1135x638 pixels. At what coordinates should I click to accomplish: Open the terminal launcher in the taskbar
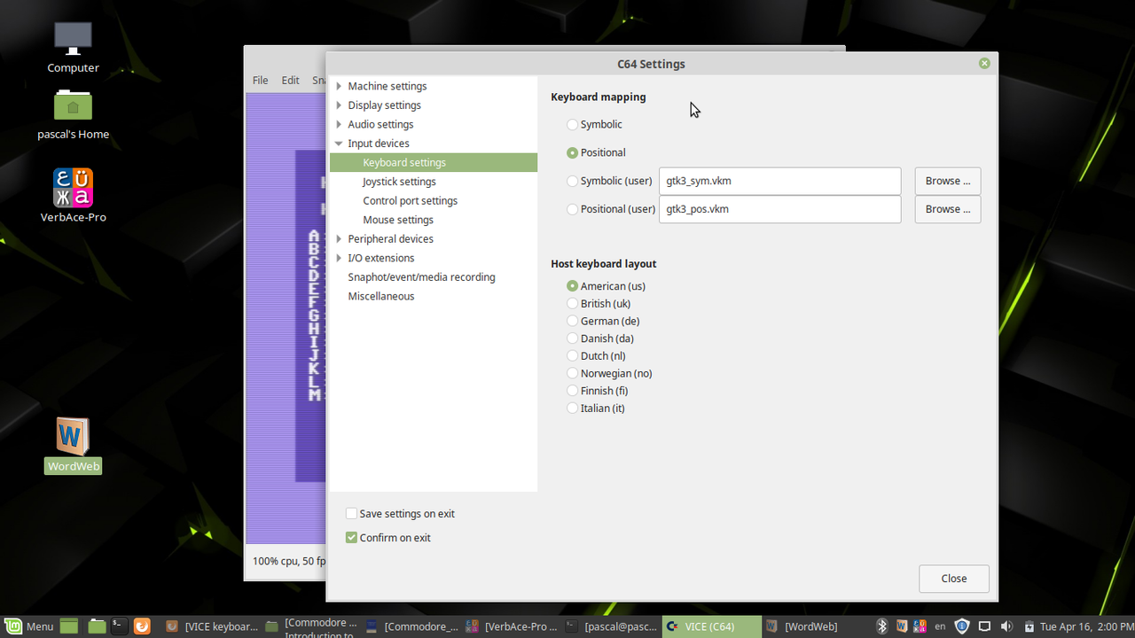(x=120, y=626)
